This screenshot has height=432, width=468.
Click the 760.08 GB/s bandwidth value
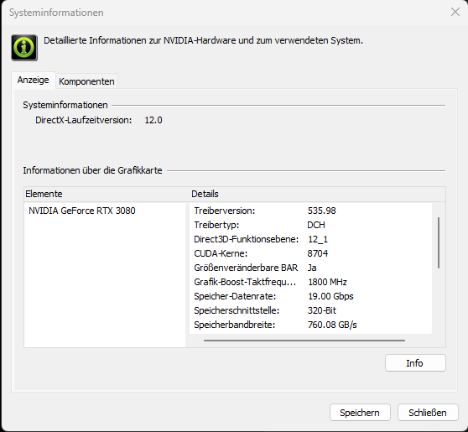332,325
